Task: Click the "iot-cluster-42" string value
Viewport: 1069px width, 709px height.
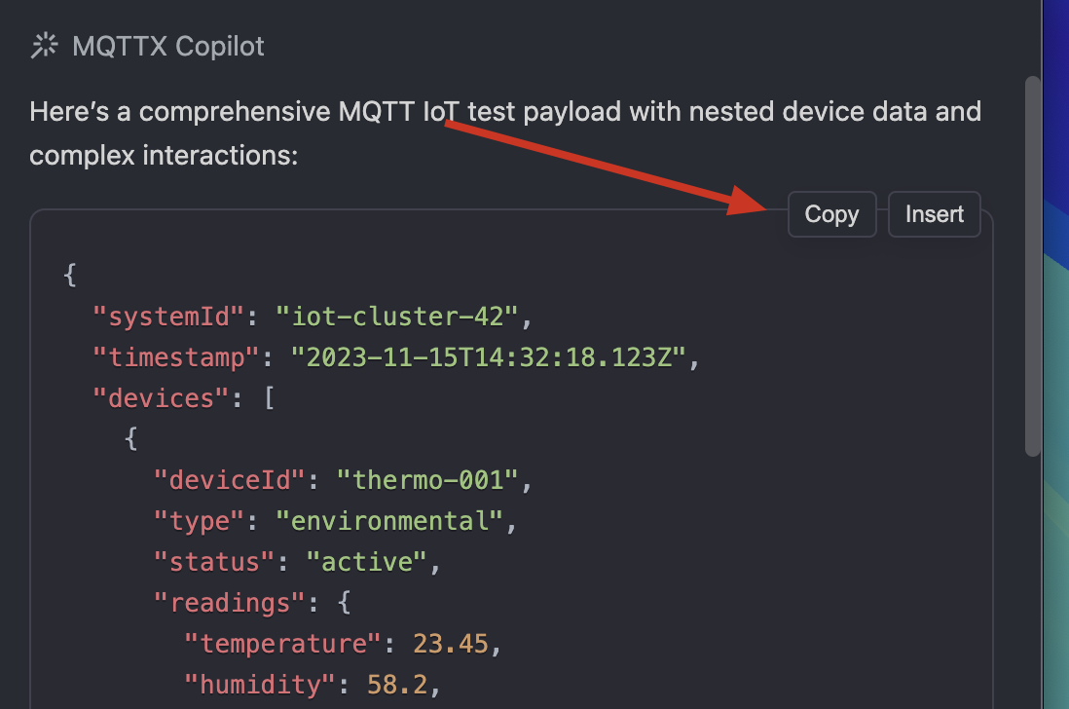Action: point(400,316)
